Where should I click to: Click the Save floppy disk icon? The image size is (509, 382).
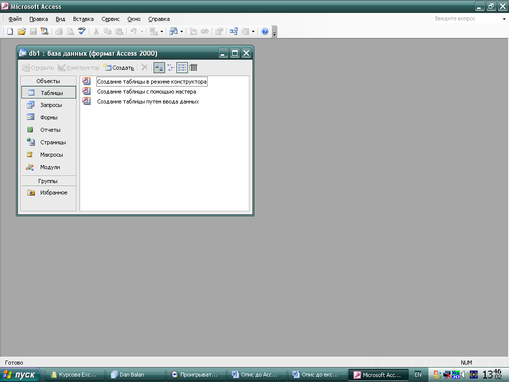coord(33,31)
